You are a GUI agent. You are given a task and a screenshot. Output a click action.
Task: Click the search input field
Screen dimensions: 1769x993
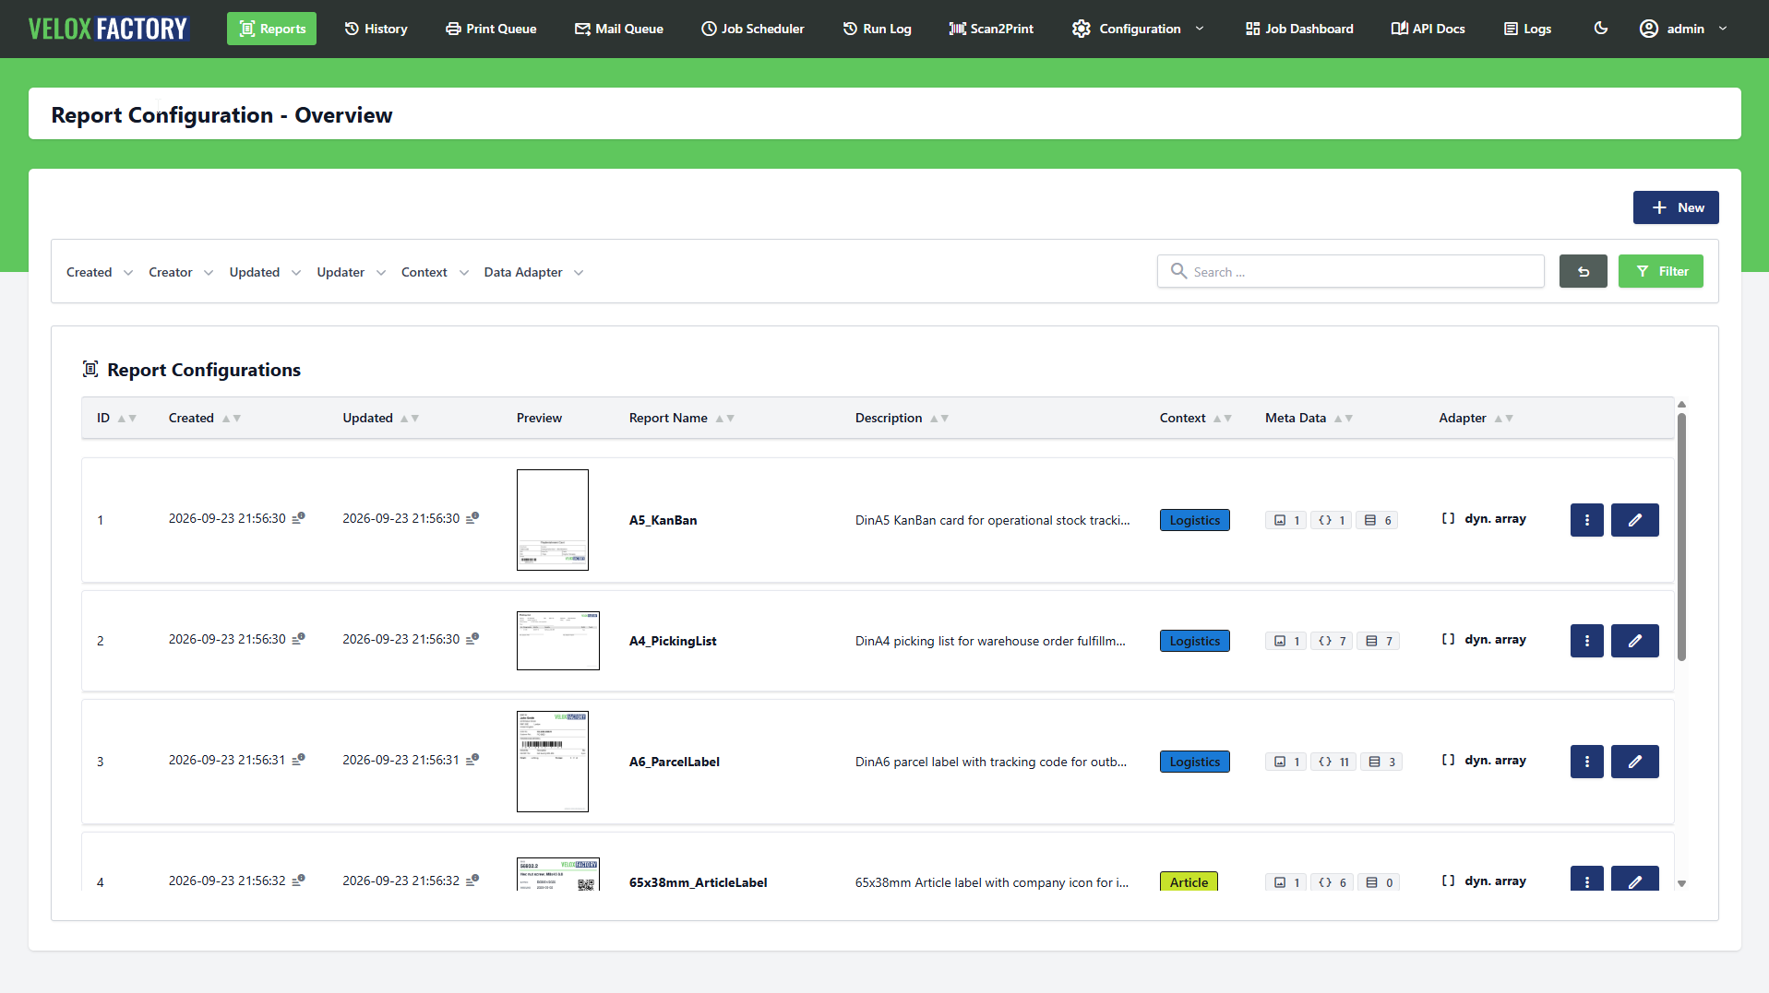pyautogui.click(x=1351, y=271)
